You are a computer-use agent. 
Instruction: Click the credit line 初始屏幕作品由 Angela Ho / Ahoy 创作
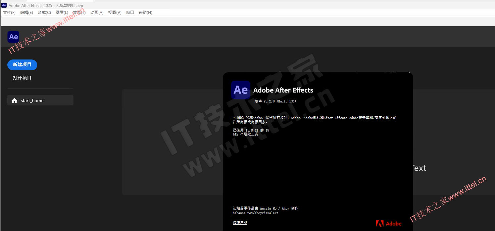click(266, 209)
